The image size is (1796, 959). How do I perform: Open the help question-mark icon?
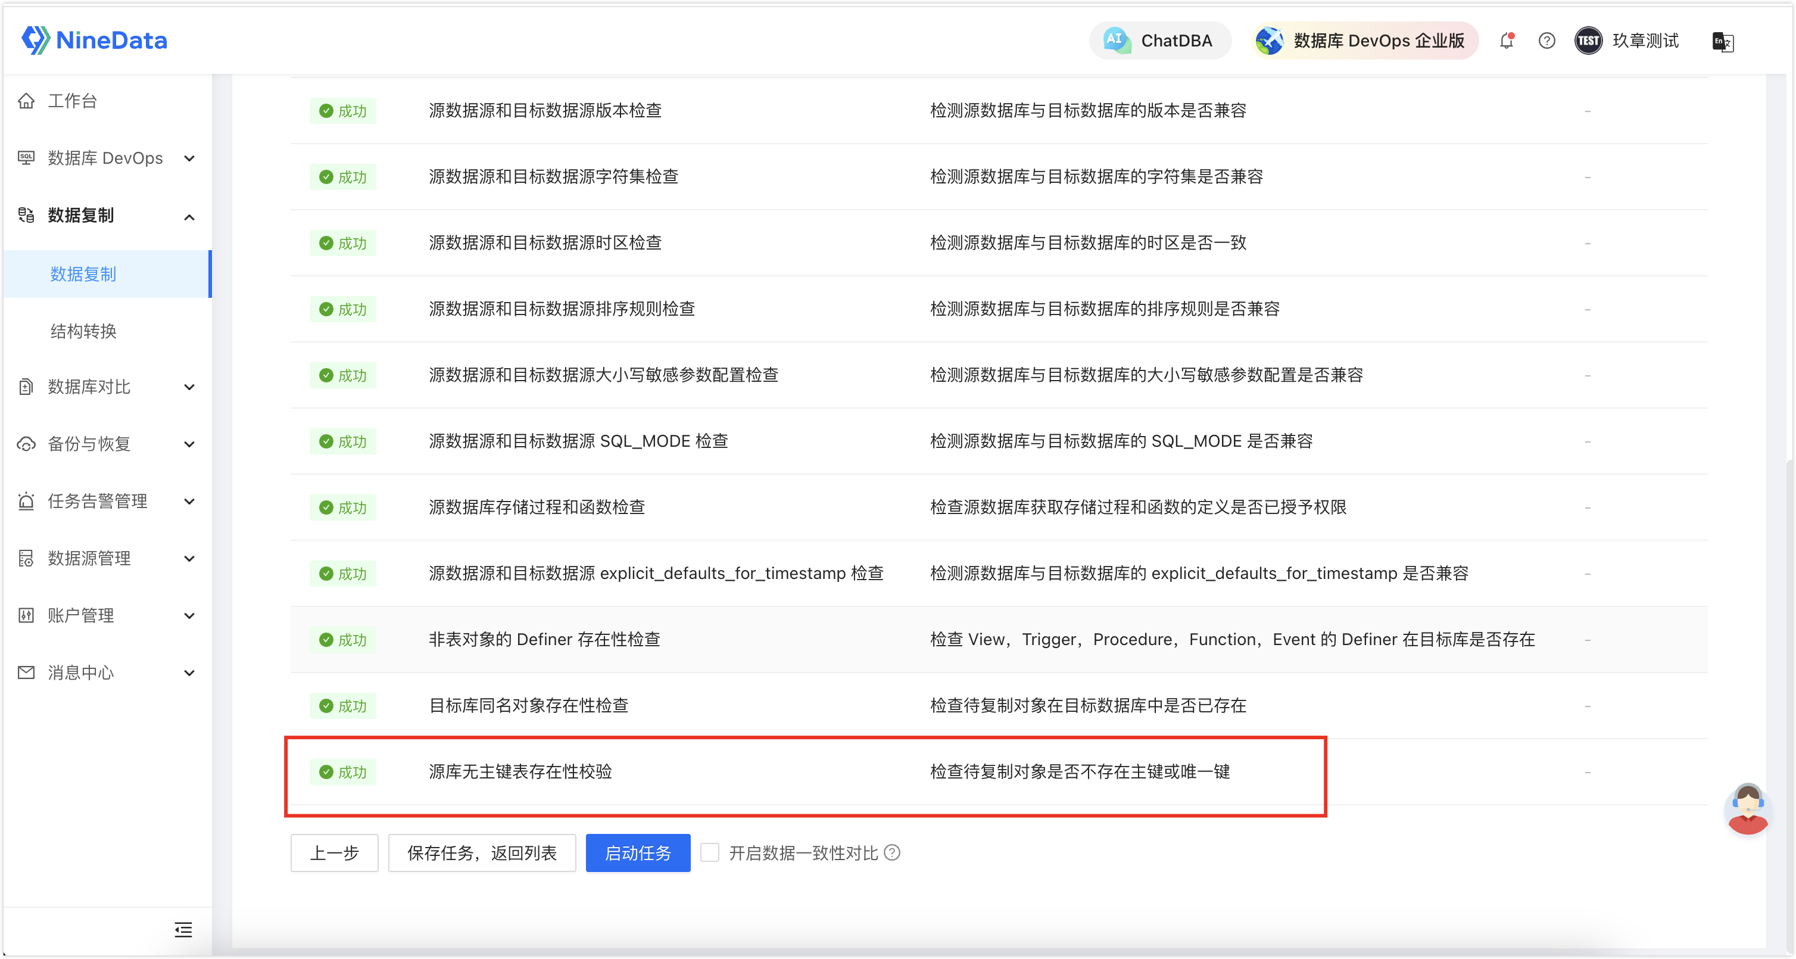tap(1546, 41)
